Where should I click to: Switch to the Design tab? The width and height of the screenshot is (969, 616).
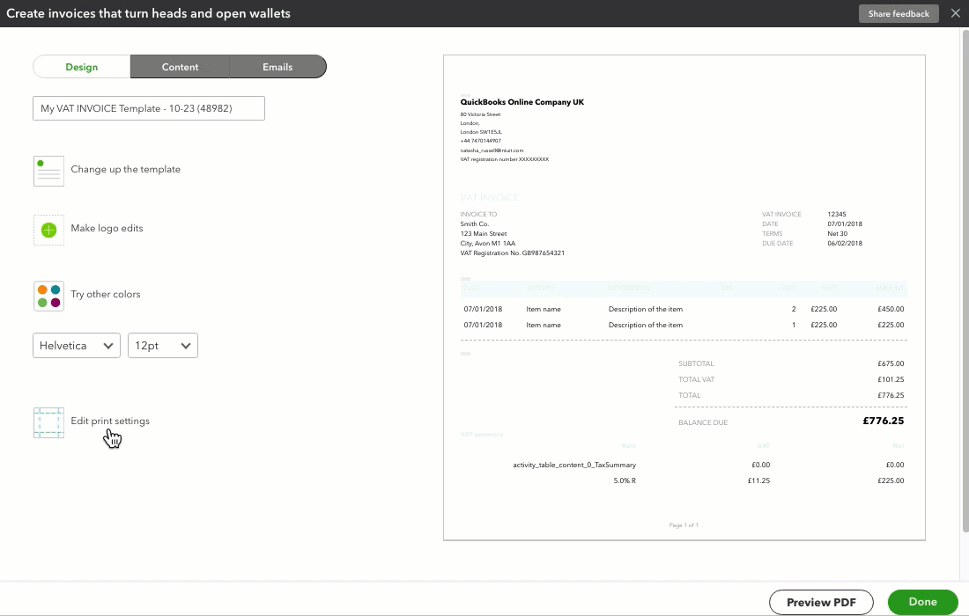pyautogui.click(x=82, y=67)
